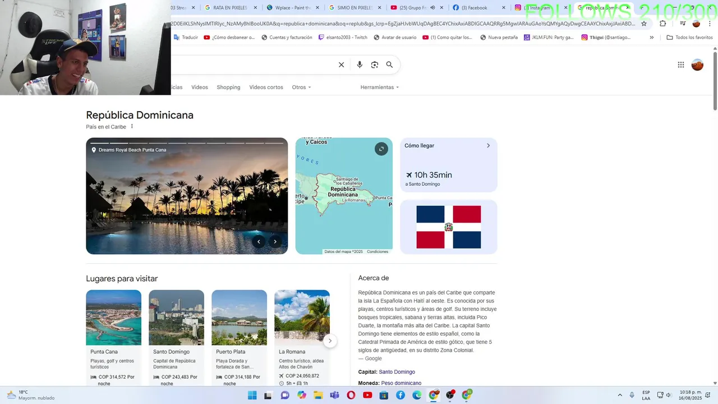Expand the Otros search filter dropdown

click(x=301, y=88)
